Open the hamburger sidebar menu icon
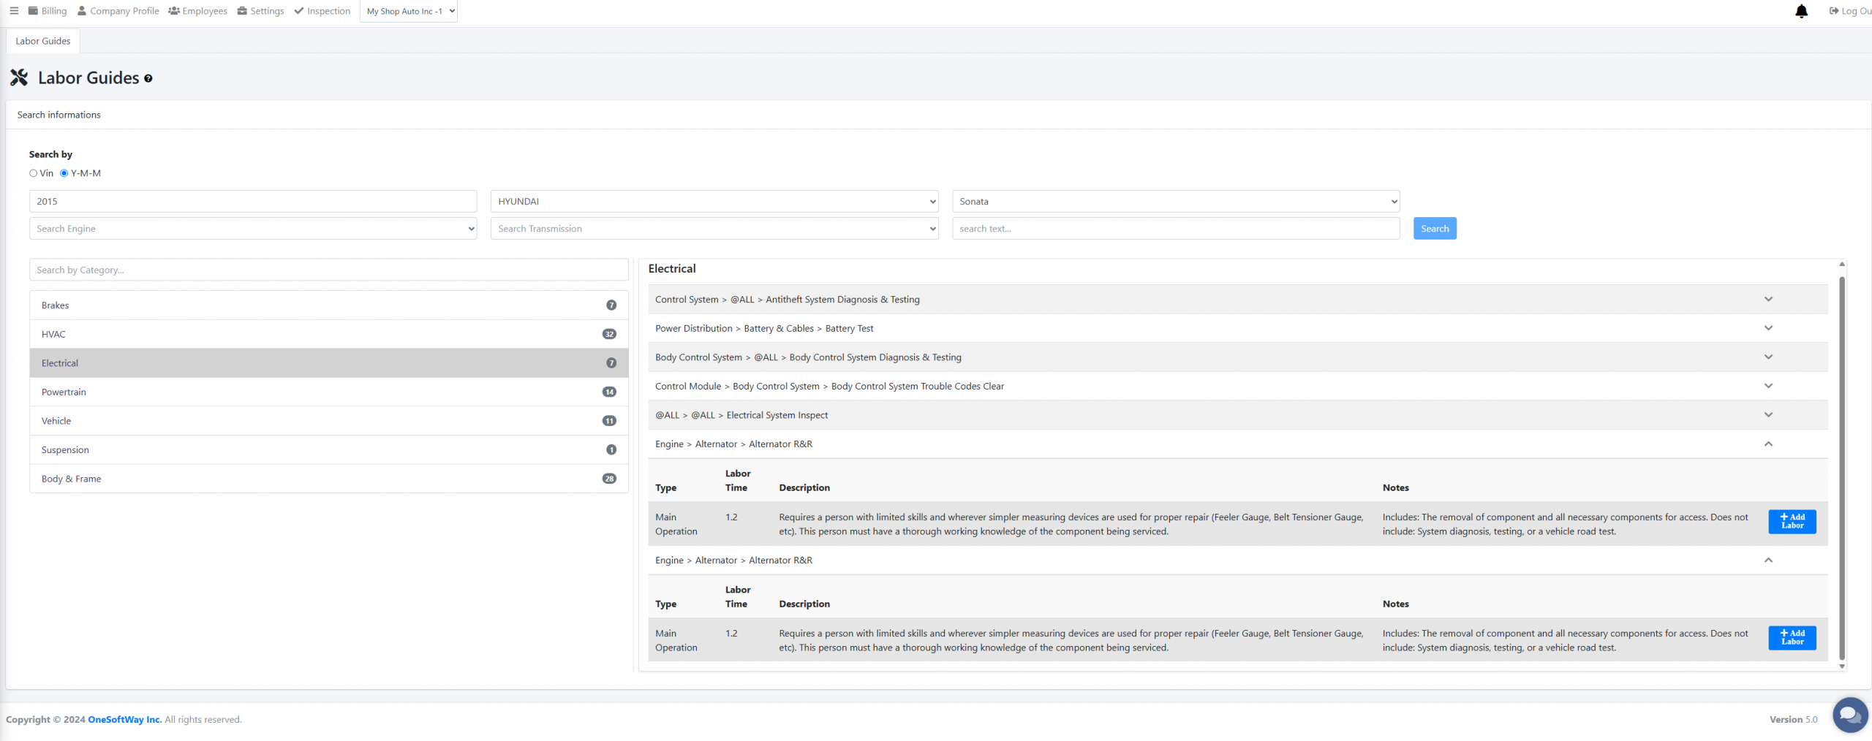This screenshot has height=741, width=1872. 14,11
